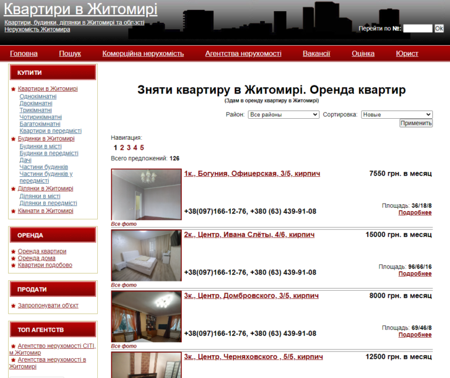The height and width of the screenshot is (378, 450).
Task: Open the Богуния, Офицерская listing photo
Action: coord(146,194)
